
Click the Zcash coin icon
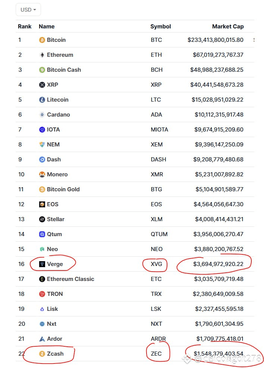[42, 354]
